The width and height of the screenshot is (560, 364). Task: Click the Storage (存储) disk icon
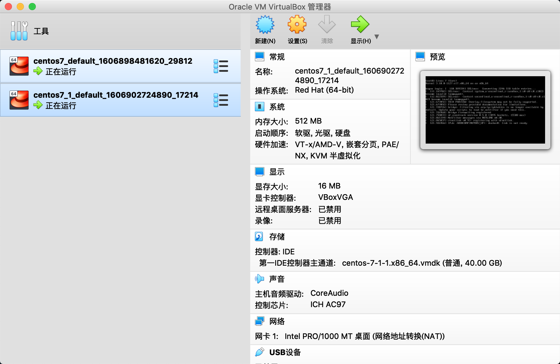point(259,237)
